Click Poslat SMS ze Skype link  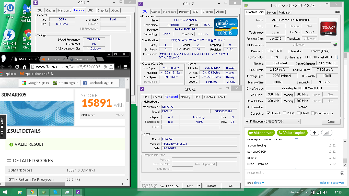[x=331, y=183]
